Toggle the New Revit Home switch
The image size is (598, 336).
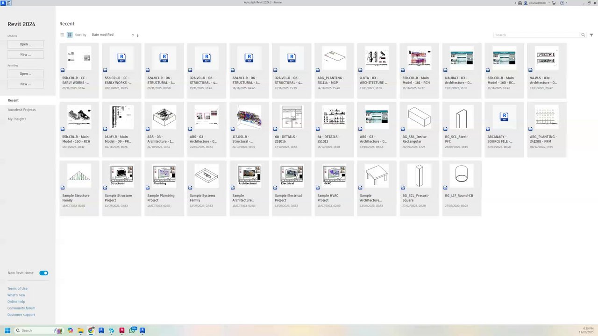(x=43, y=273)
